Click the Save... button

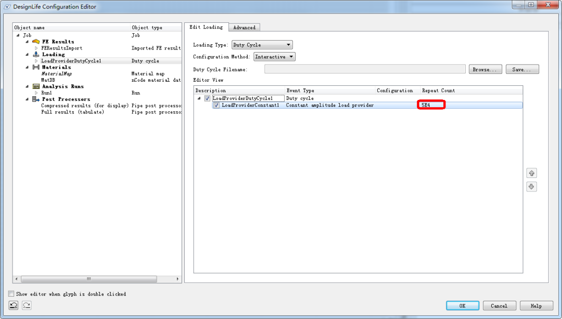click(x=522, y=69)
